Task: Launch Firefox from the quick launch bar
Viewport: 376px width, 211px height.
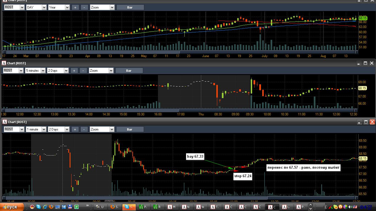Action: [x=51, y=207]
